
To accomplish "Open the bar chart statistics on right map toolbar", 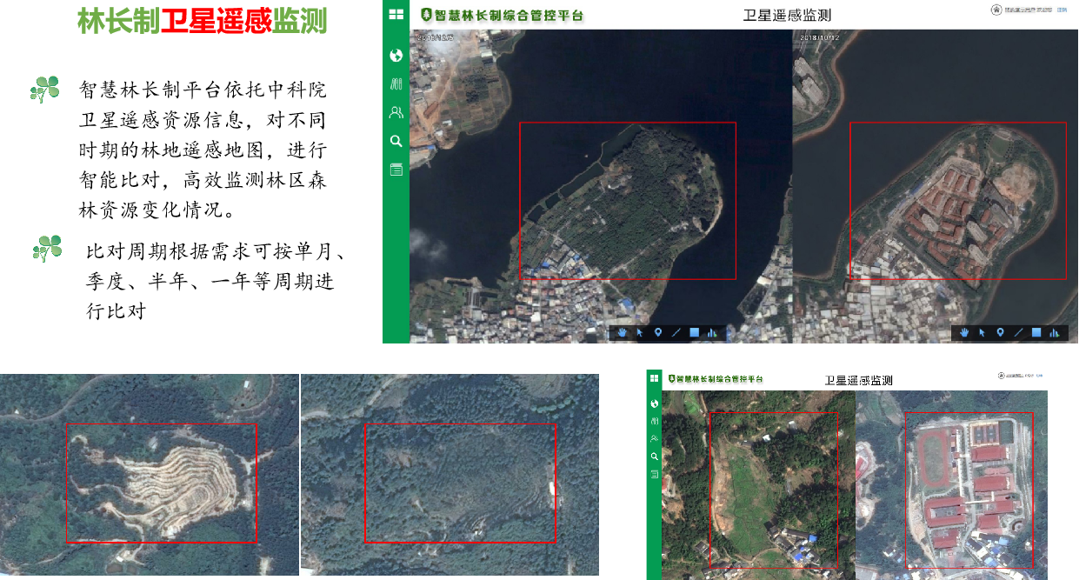I will tap(1054, 332).
